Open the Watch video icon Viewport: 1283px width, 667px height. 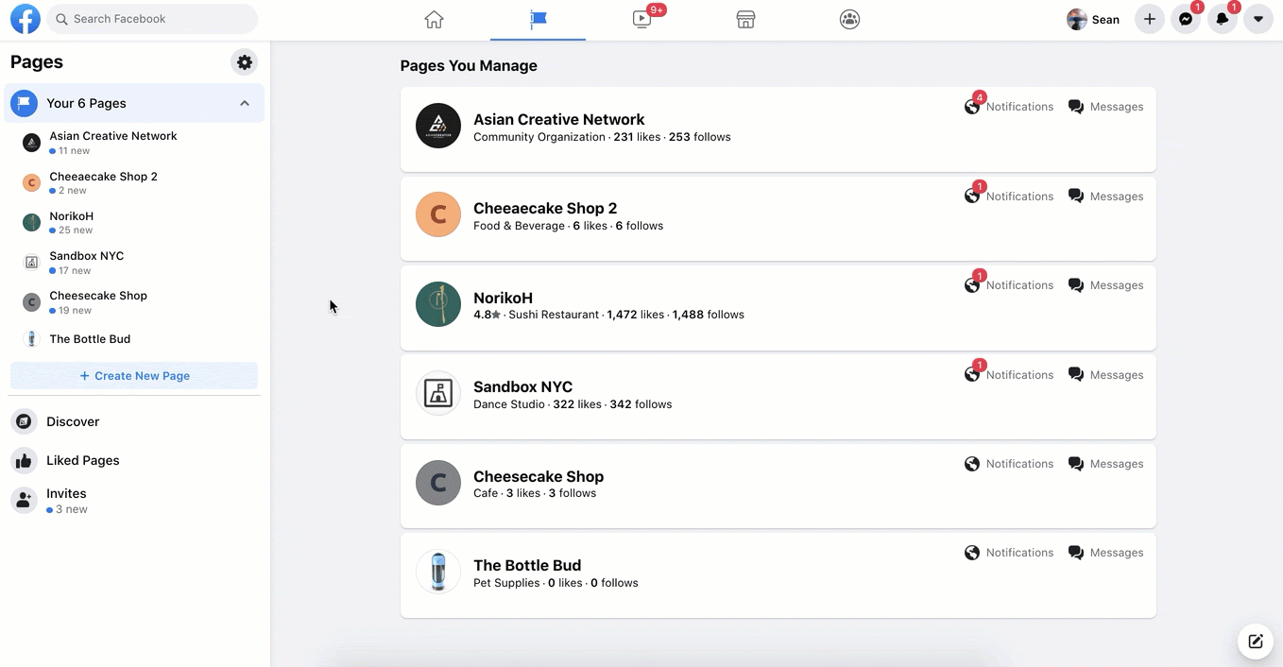(642, 20)
